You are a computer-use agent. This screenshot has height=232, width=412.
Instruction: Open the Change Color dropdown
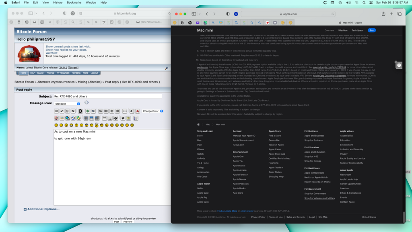tap(152, 111)
